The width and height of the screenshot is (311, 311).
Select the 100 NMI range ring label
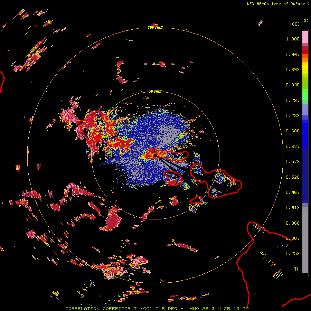point(155,27)
